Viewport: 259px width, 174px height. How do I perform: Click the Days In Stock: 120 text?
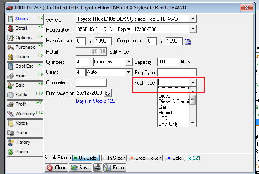(x=96, y=101)
